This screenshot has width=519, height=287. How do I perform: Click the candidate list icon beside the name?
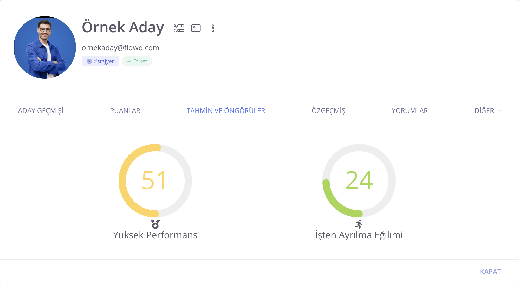(179, 28)
